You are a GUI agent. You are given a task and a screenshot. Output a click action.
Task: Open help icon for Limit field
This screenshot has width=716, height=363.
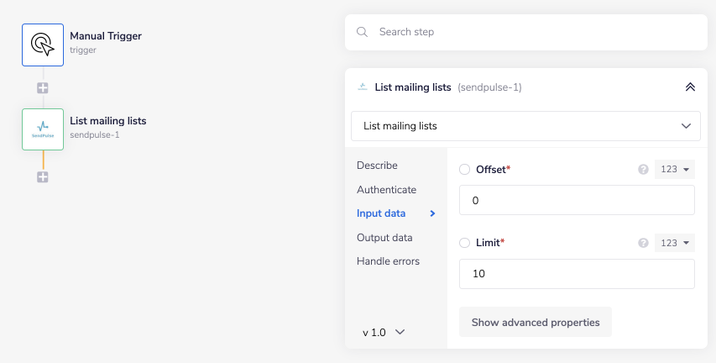click(644, 243)
